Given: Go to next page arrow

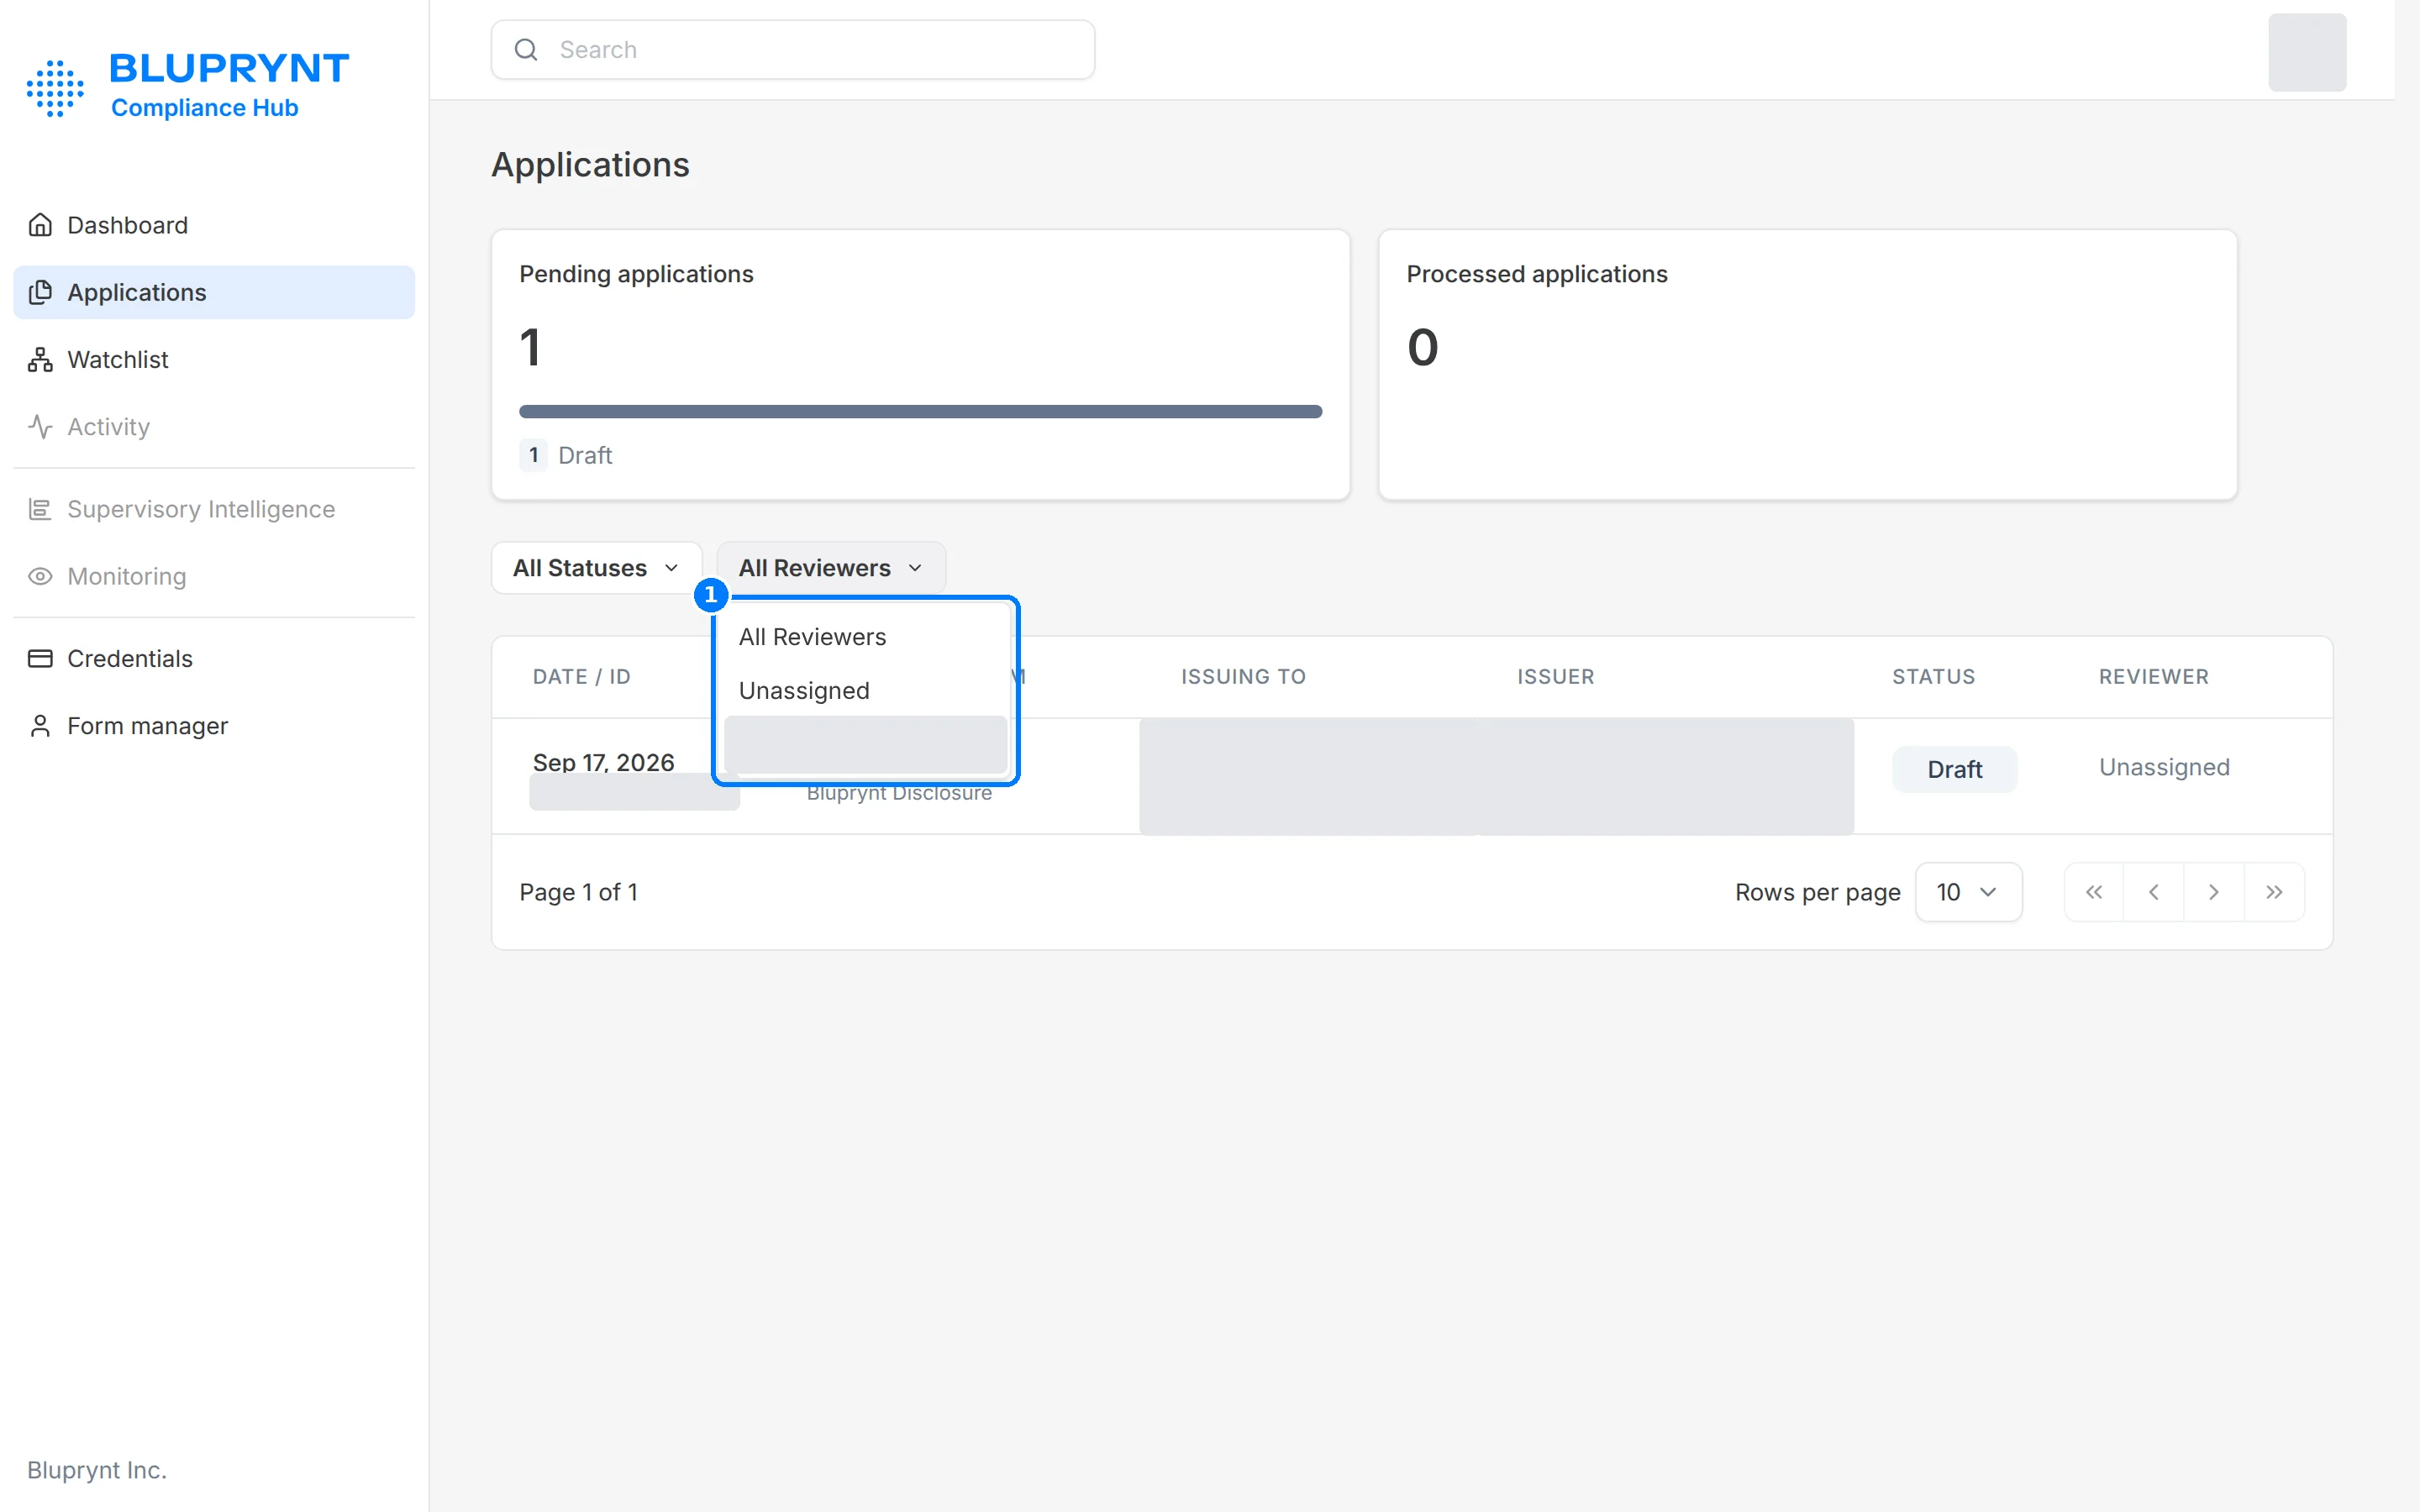Looking at the screenshot, I should pos(2214,892).
